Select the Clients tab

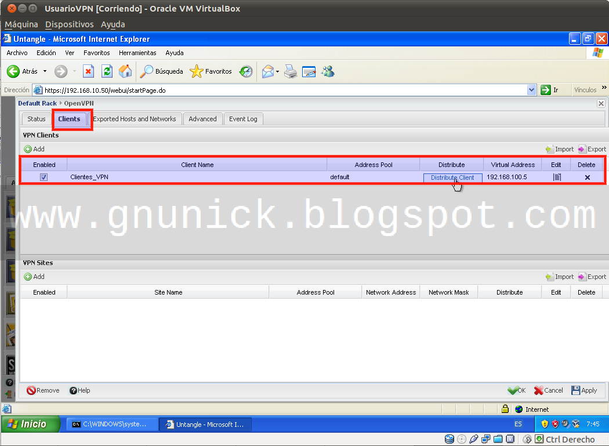click(x=69, y=119)
